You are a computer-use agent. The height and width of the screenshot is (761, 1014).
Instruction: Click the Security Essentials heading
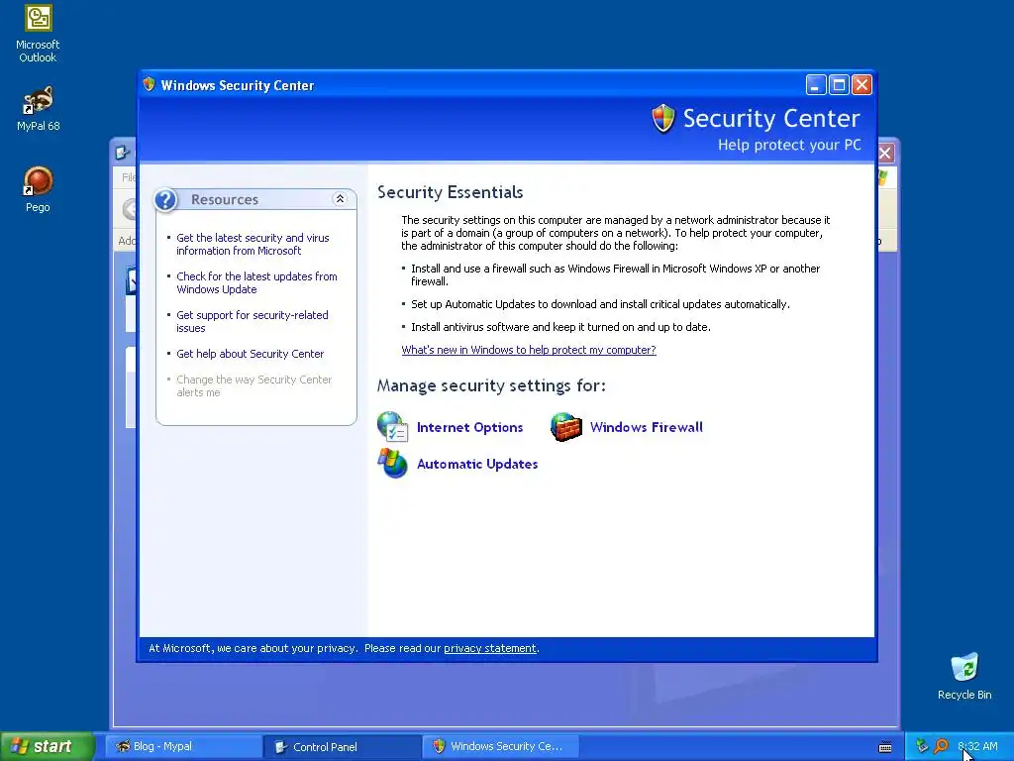tap(451, 192)
